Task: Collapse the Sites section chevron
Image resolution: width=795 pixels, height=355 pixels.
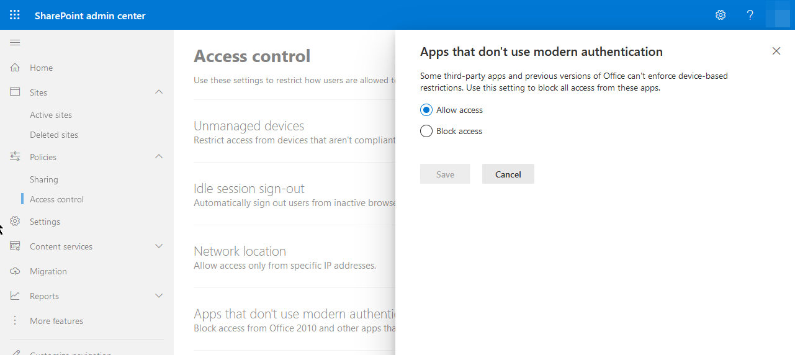Action: 159,92
